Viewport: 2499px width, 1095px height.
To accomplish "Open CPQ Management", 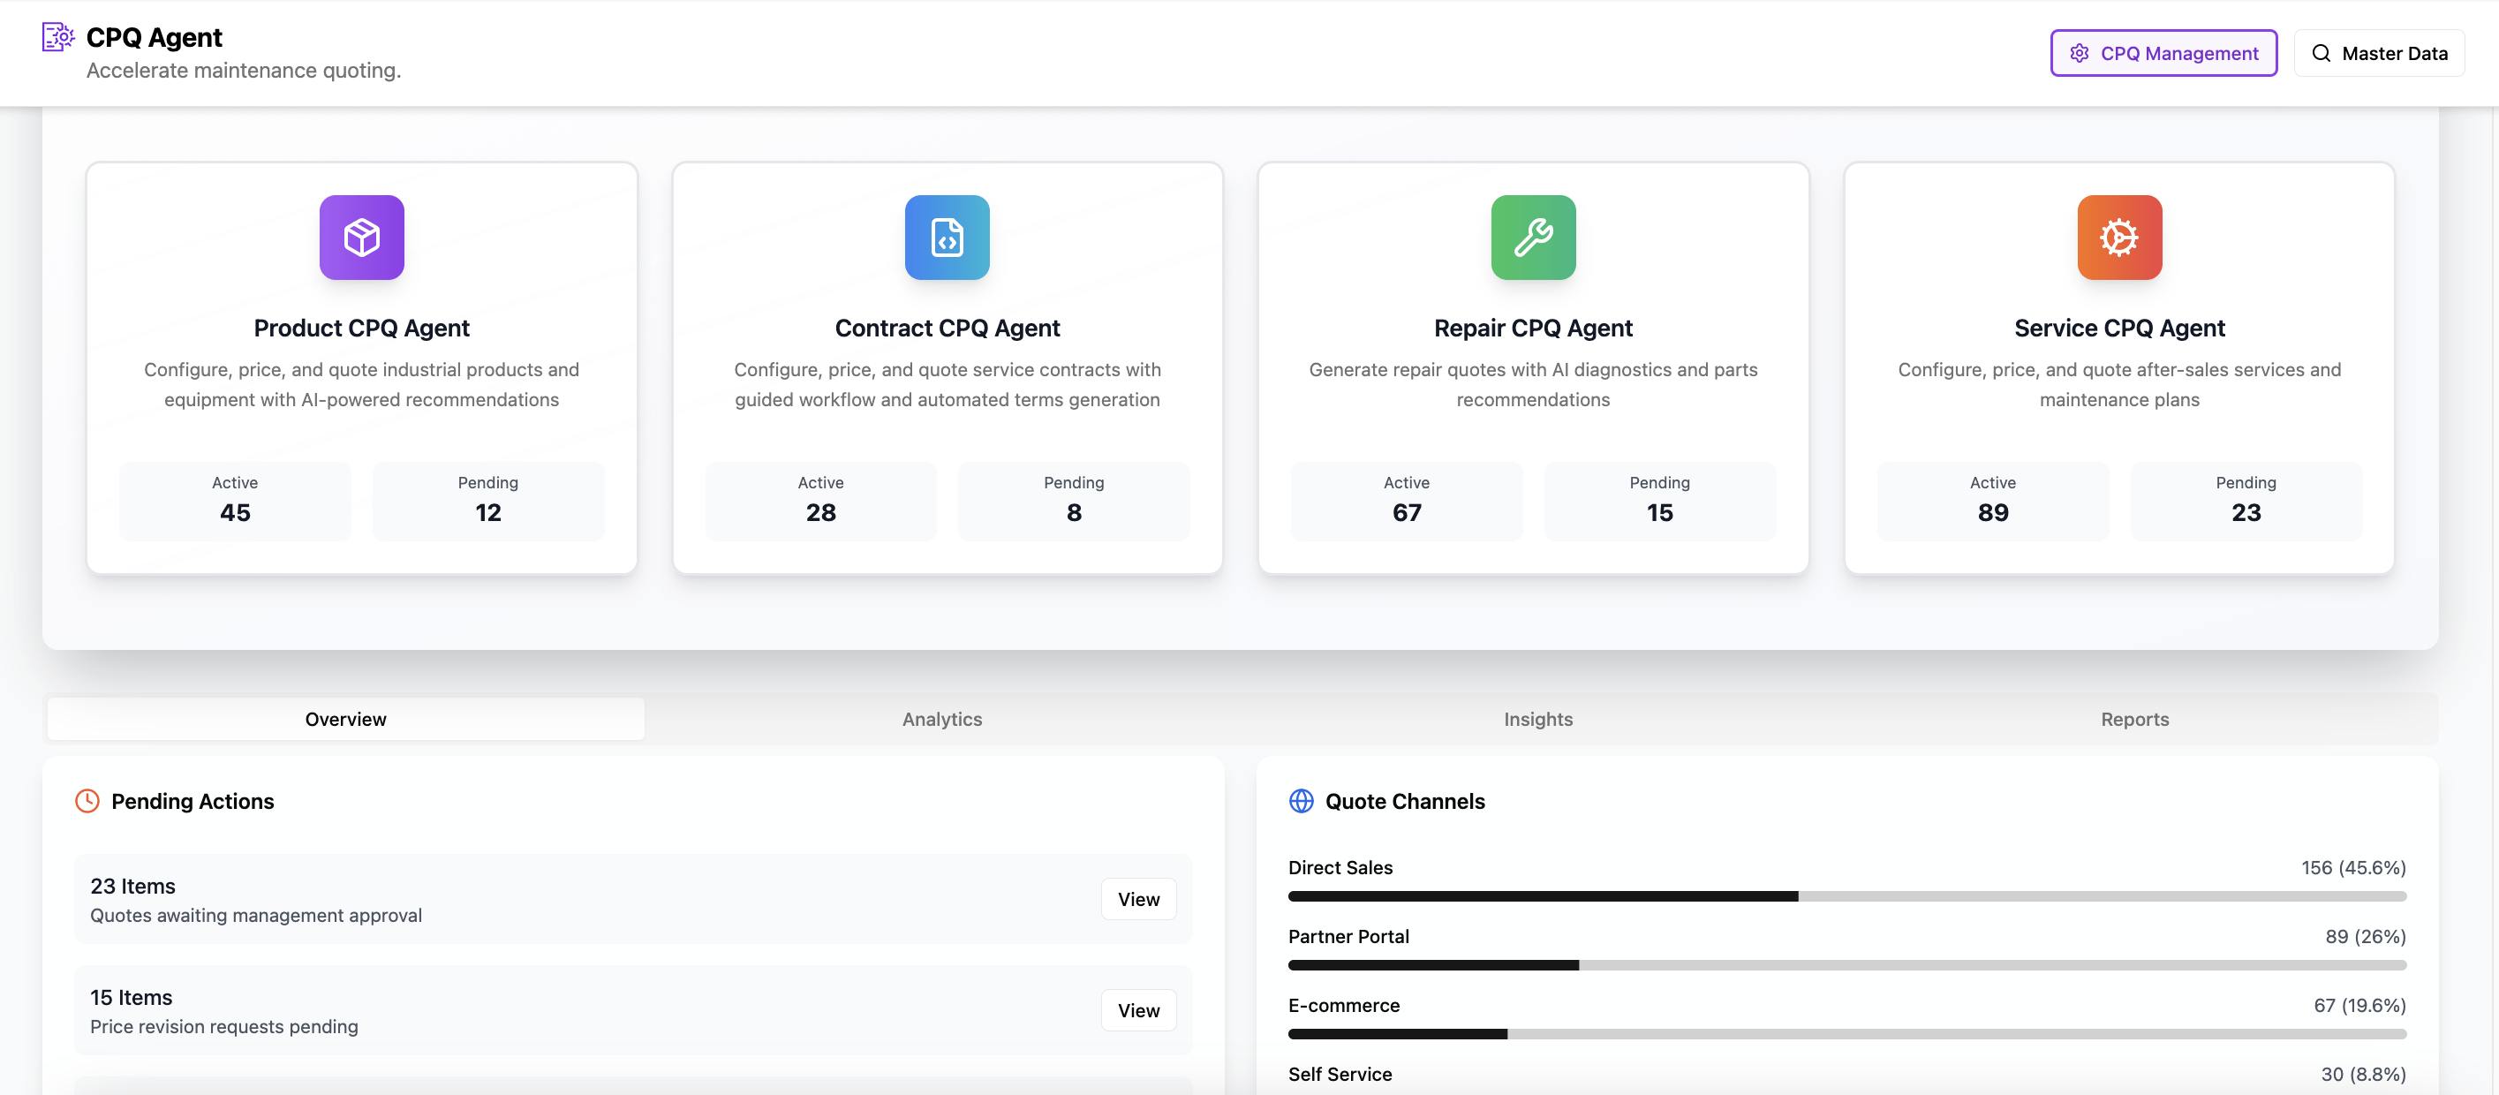I will (2163, 53).
